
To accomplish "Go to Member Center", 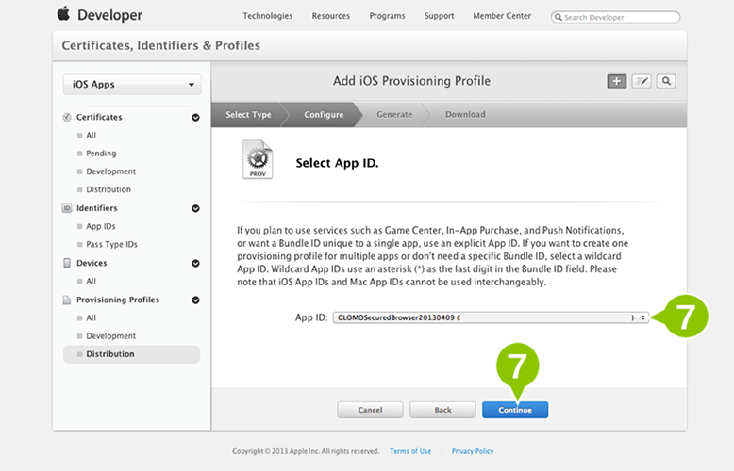I will point(502,16).
